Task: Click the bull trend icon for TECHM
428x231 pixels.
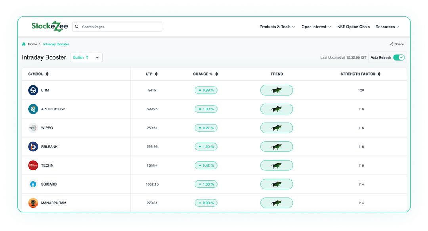Action: click(277, 165)
